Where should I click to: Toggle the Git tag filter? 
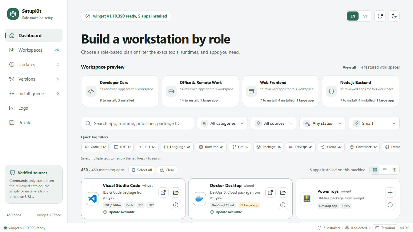point(240,147)
